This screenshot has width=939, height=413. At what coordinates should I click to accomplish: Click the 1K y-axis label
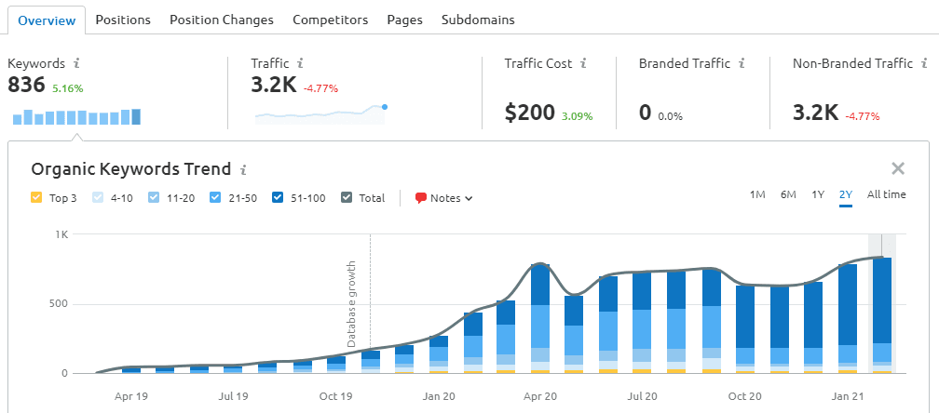[x=62, y=235]
